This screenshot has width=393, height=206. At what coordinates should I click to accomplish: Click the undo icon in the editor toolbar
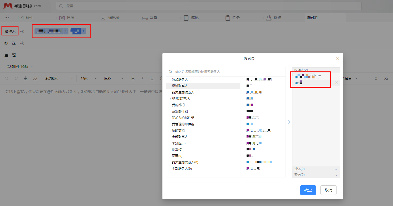[7, 78]
